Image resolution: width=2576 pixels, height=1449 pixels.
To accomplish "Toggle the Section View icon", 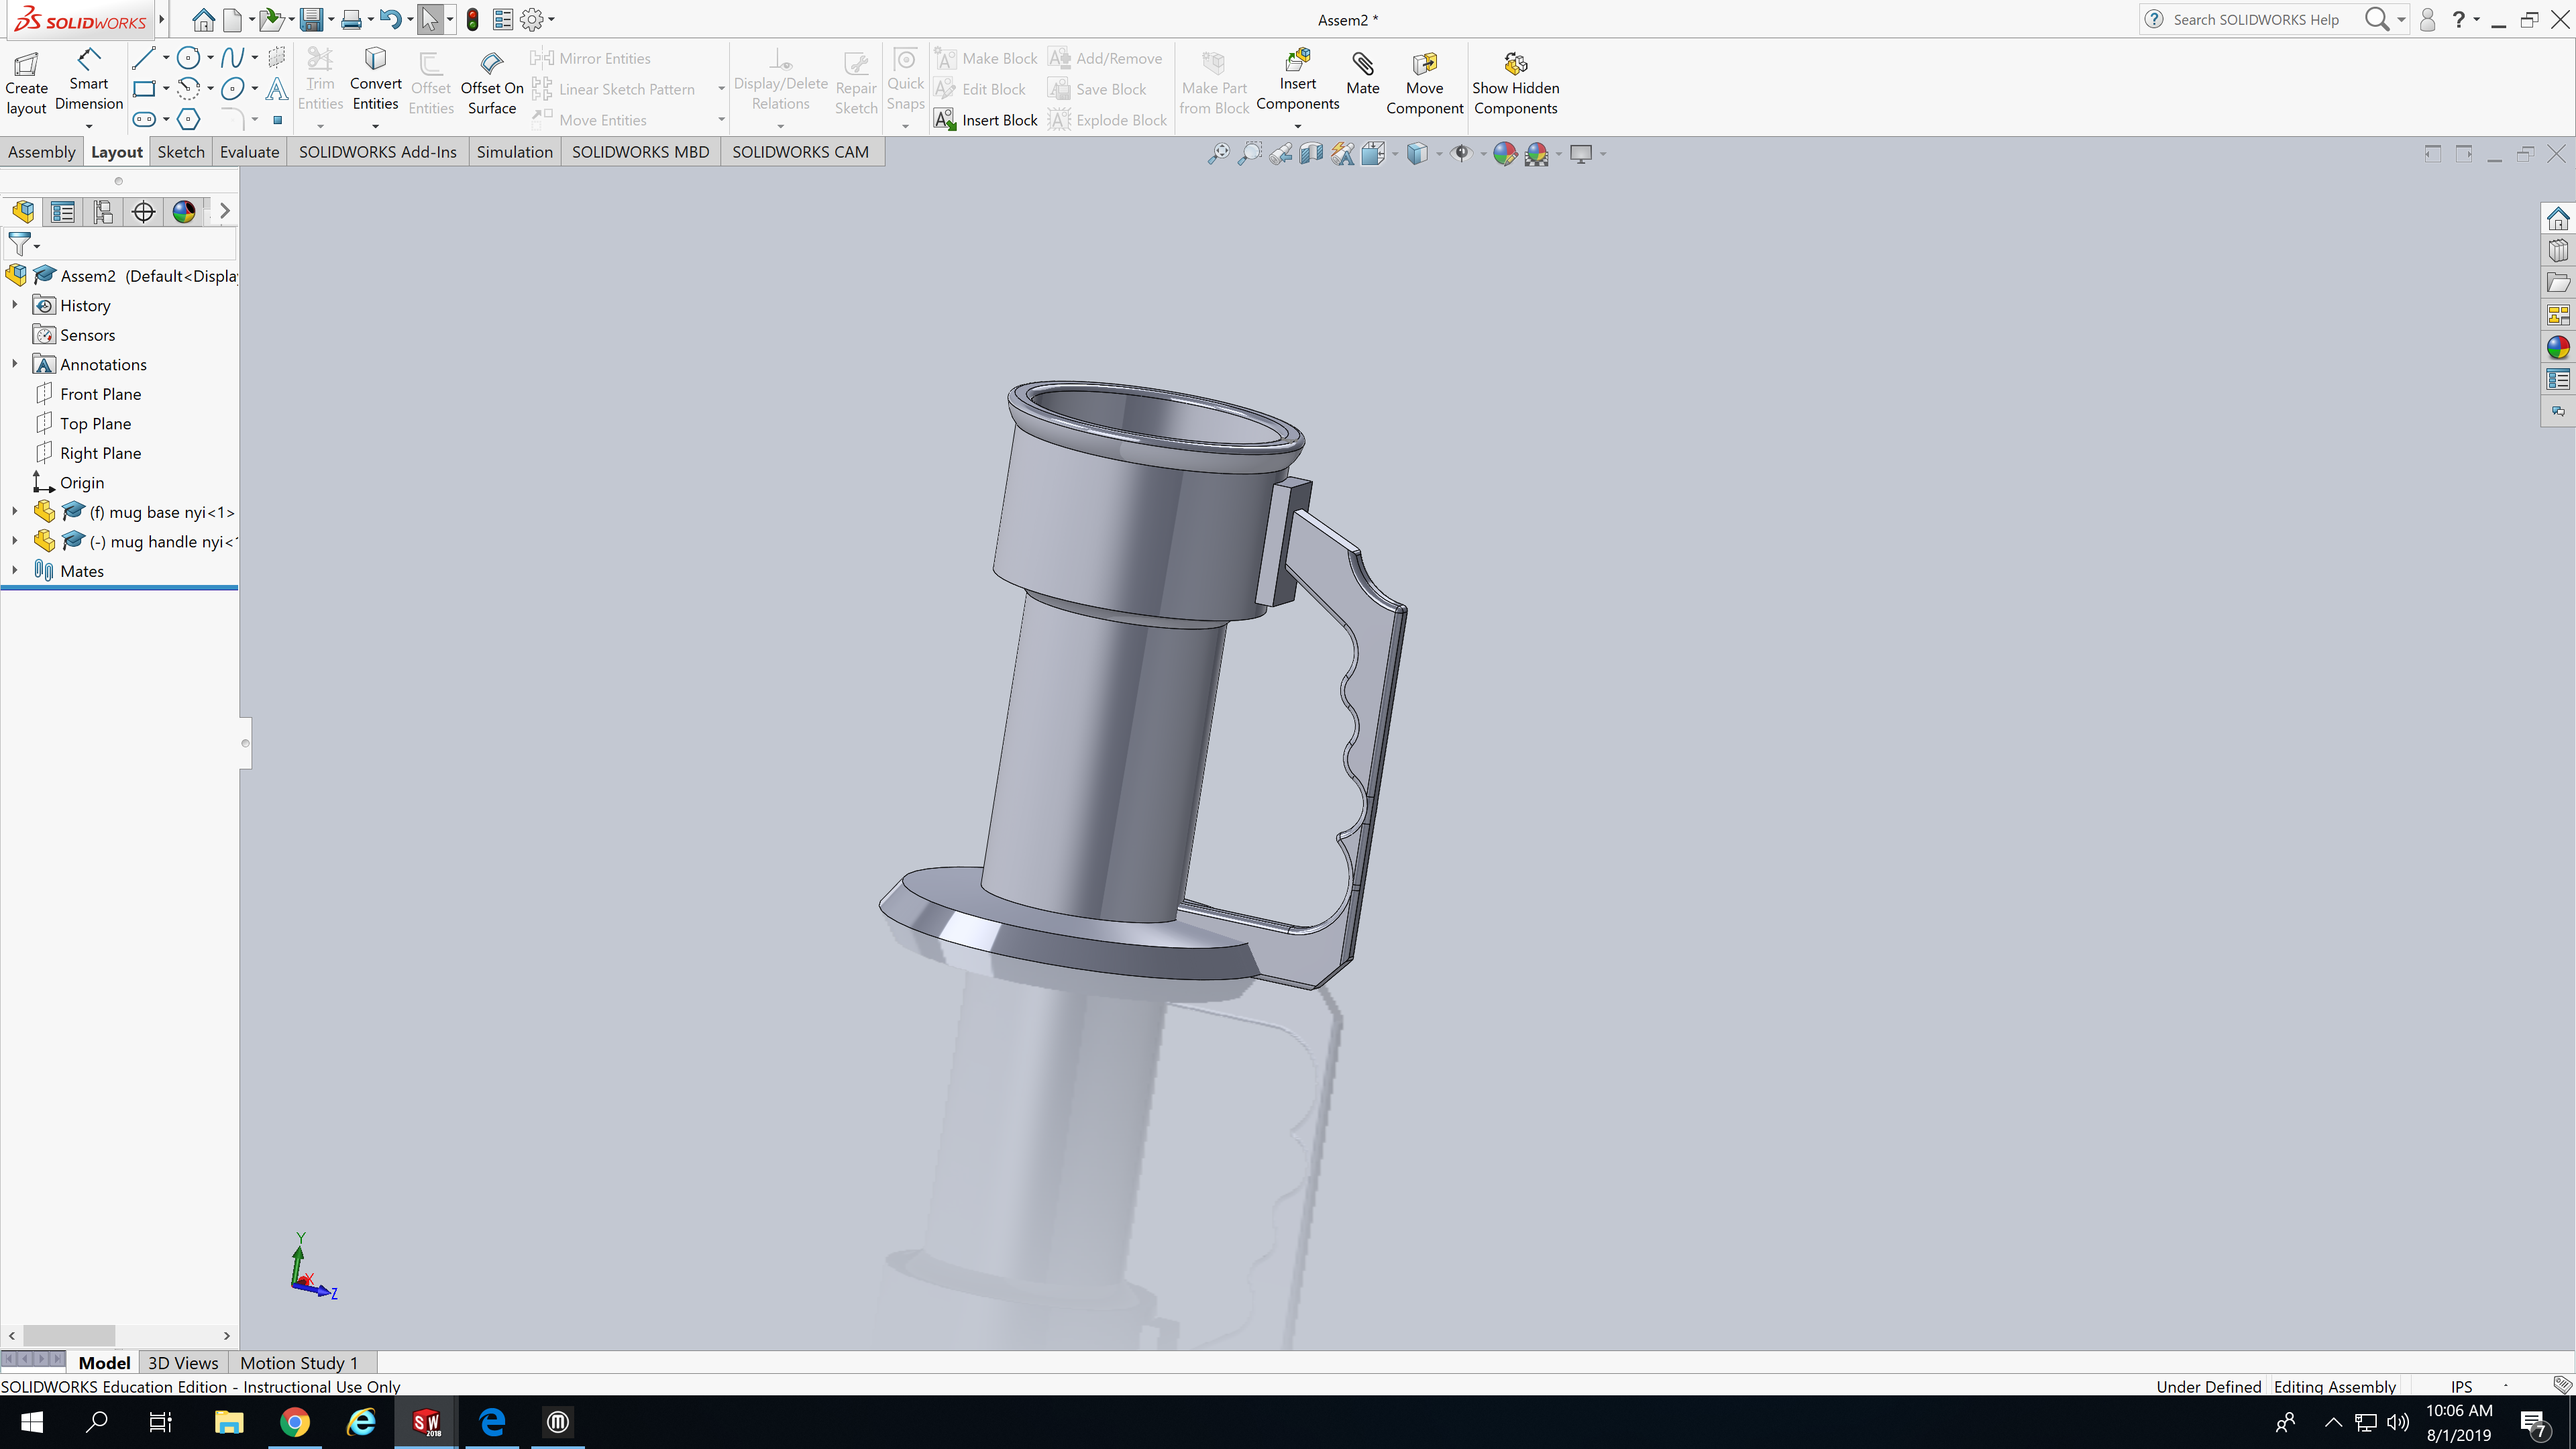I will tap(1311, 154).
